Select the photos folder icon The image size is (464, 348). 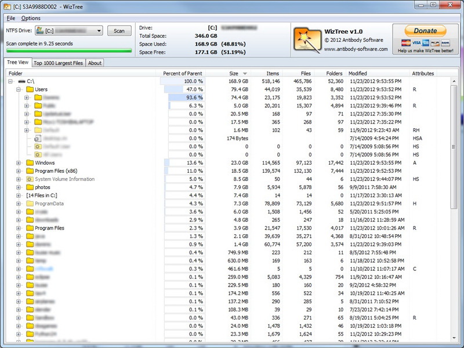30,187
